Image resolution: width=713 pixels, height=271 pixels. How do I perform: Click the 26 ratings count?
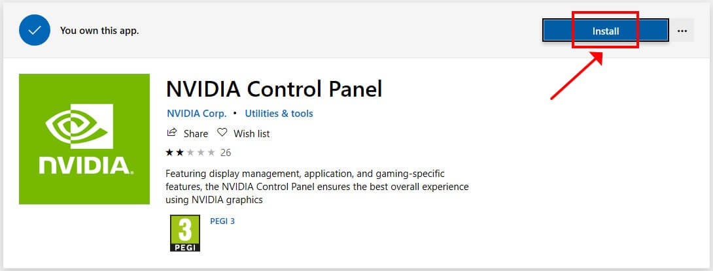coord(226,153)
